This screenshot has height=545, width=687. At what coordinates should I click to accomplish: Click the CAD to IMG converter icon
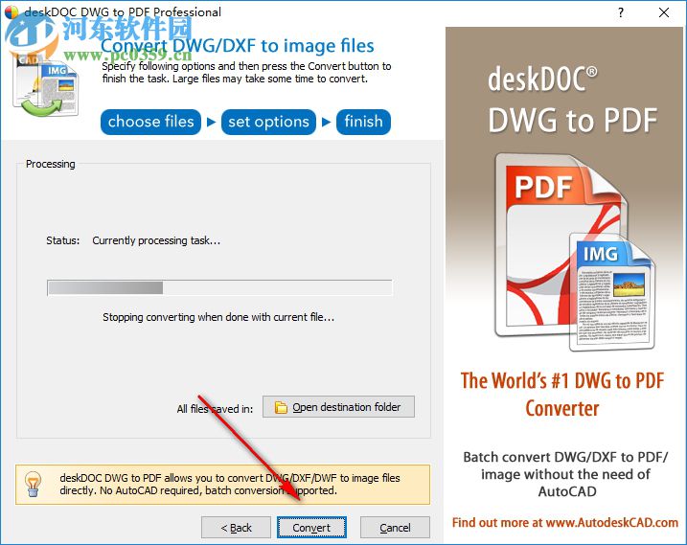click(x=46, y=85)
